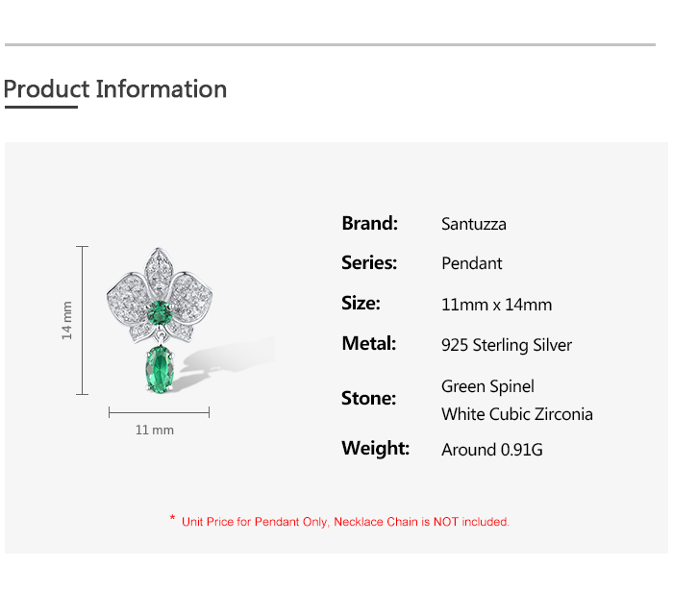Click the 925 Sterling Silver text
This screenshot has width=673, height=591.
point(506,345)
